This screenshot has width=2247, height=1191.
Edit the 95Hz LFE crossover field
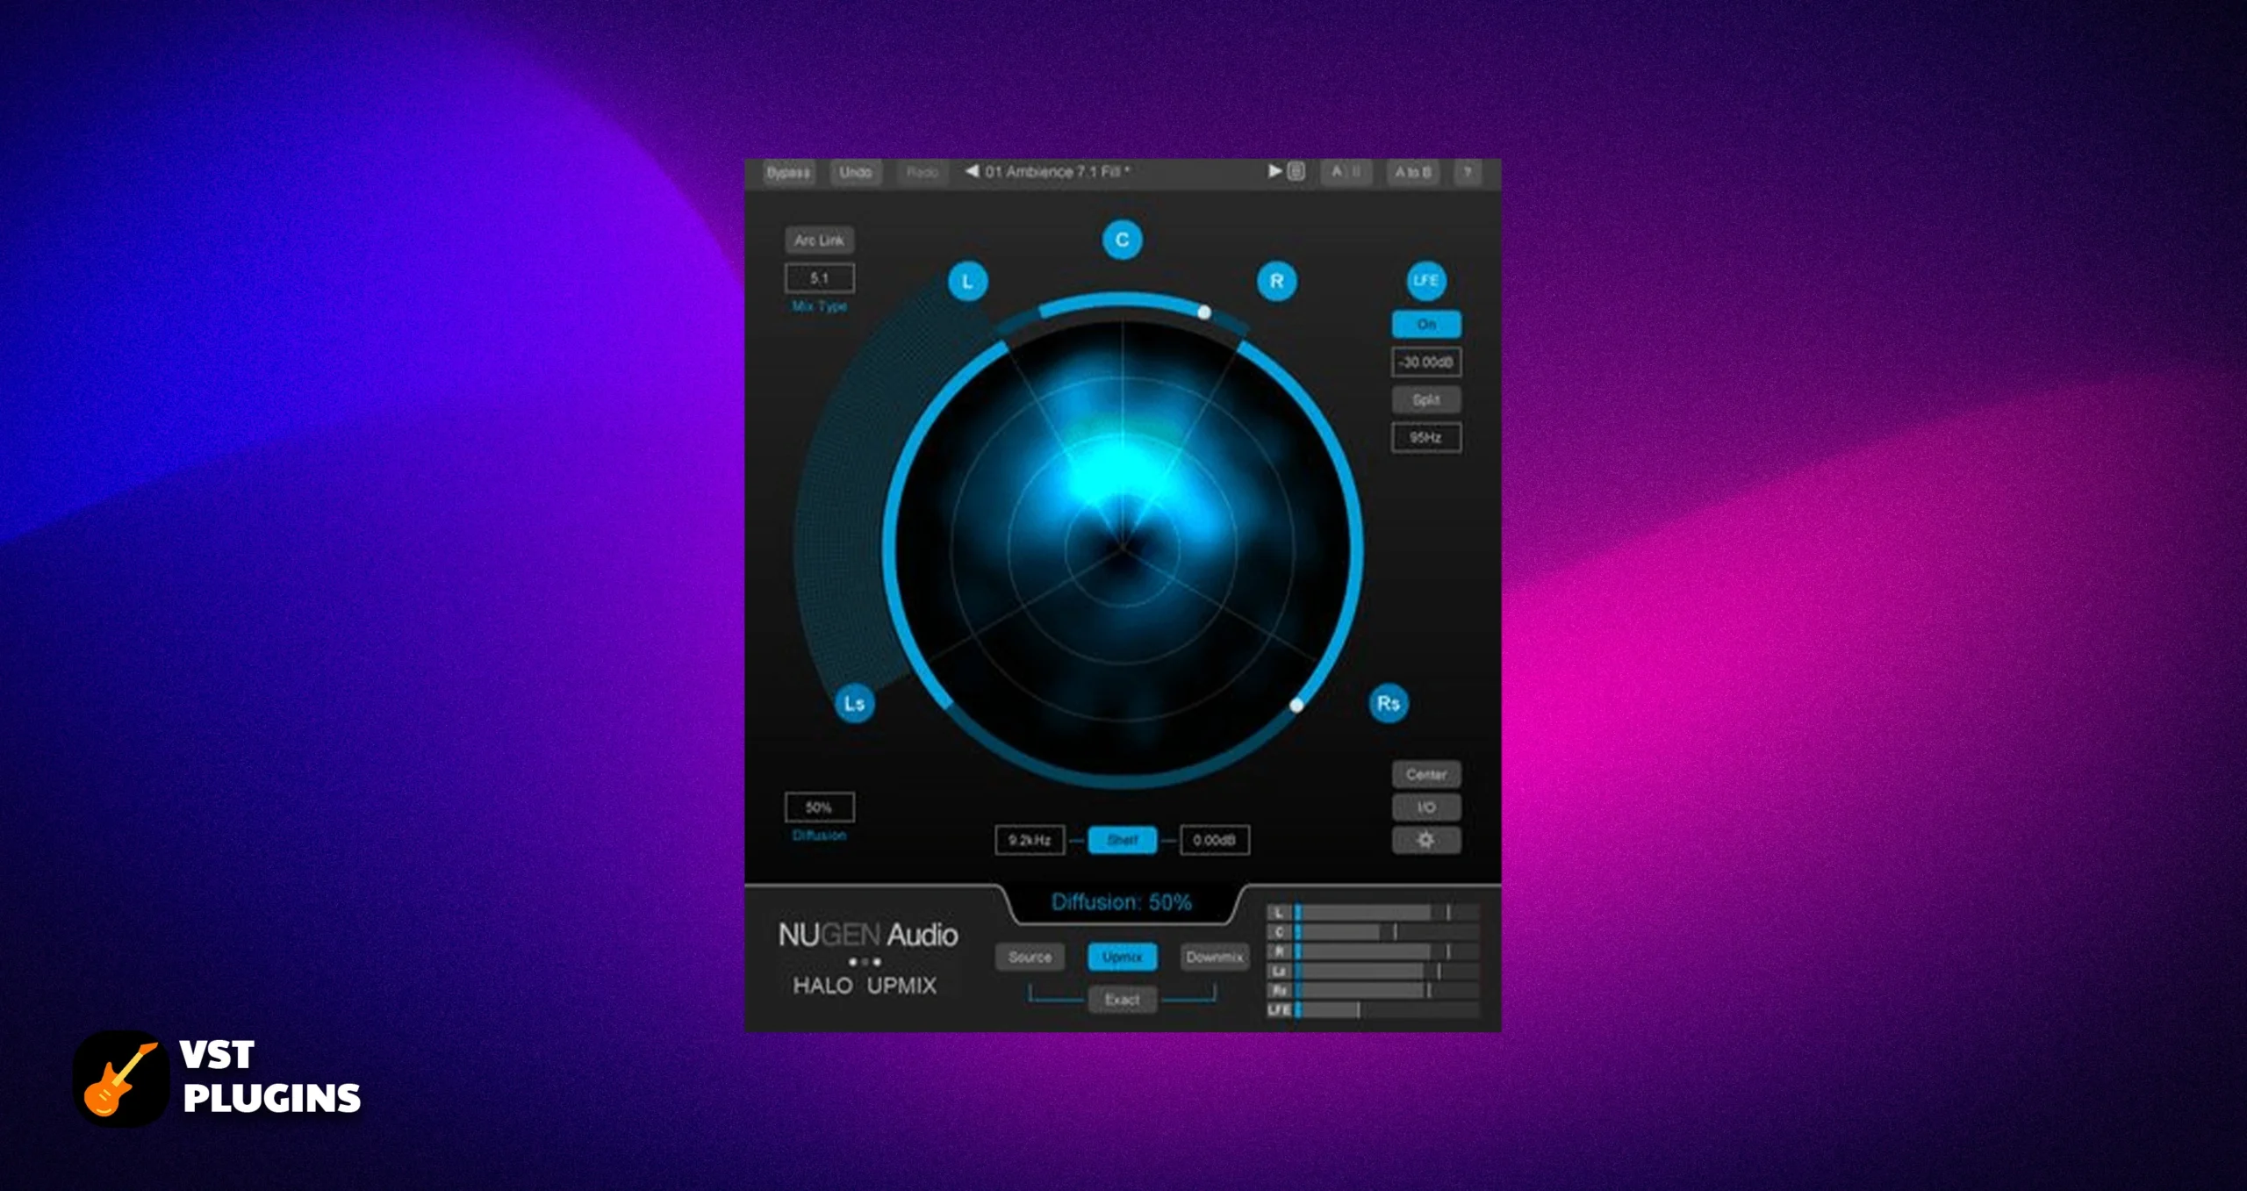click(x=1426, y=437)
